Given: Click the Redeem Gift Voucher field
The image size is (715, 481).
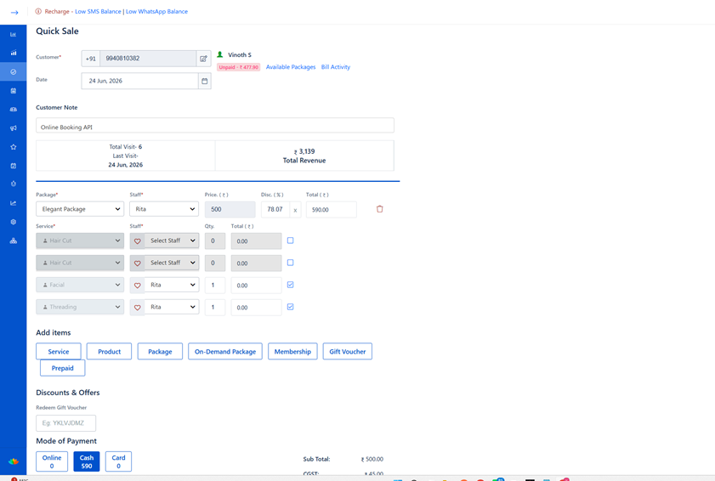Looking at the screenshot, I should coord(65,423).
